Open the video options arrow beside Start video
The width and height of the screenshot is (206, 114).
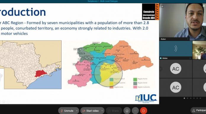(102, 111)
